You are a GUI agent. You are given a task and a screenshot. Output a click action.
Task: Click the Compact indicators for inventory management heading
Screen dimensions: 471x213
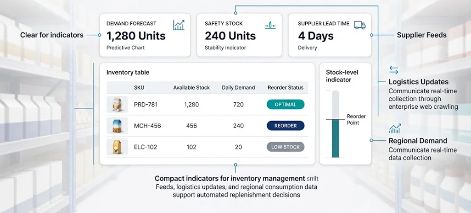[x=230, y=179]
